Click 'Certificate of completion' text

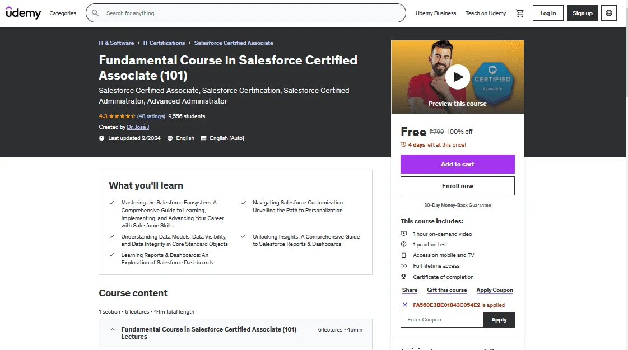(x=443, y=277)
